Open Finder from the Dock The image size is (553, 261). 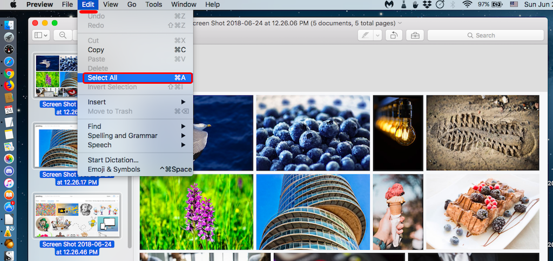click(9, 25)
